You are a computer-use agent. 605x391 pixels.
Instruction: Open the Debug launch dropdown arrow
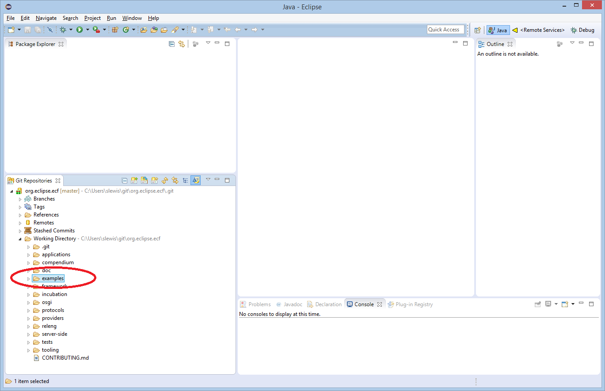pyautogui.click(x=71, y=30)
